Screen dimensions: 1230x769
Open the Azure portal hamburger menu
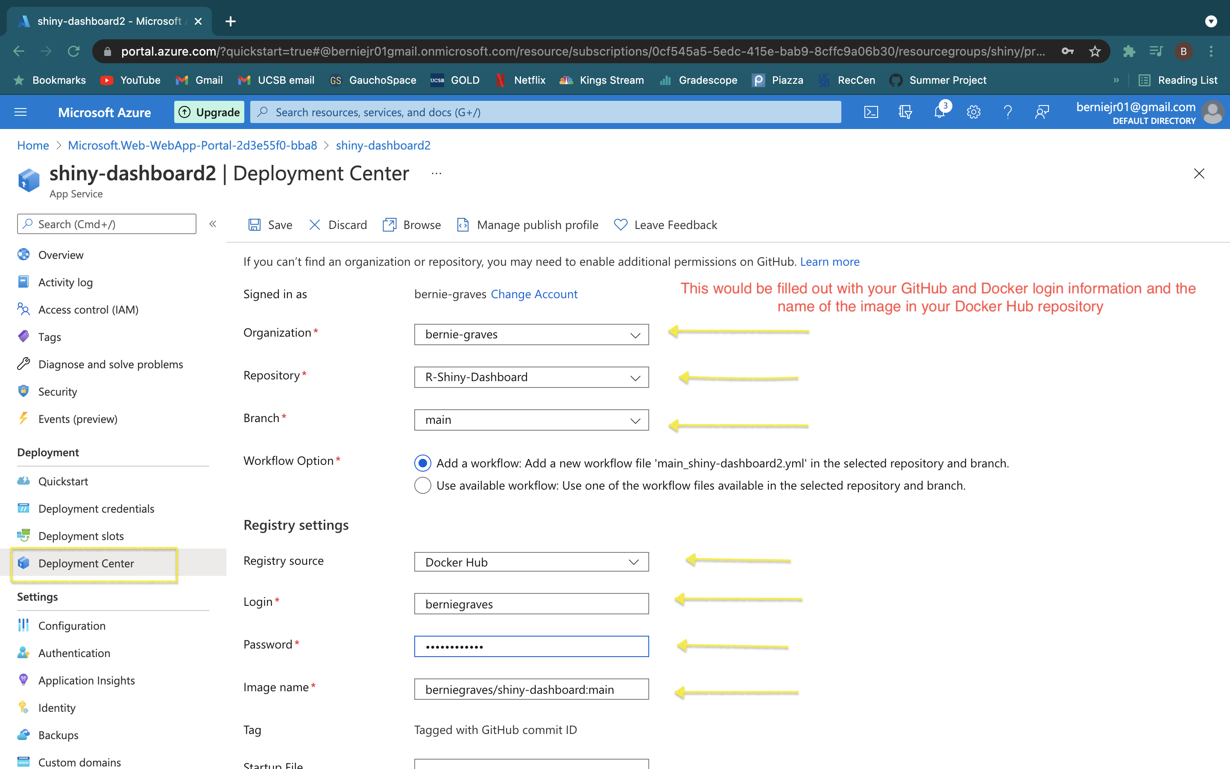pyautogui.click(x=21, y=112)
